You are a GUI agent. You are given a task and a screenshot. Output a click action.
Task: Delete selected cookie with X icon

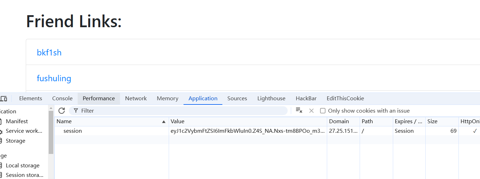311,111
